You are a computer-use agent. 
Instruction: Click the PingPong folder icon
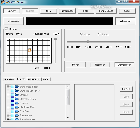[x=17, y=111]
